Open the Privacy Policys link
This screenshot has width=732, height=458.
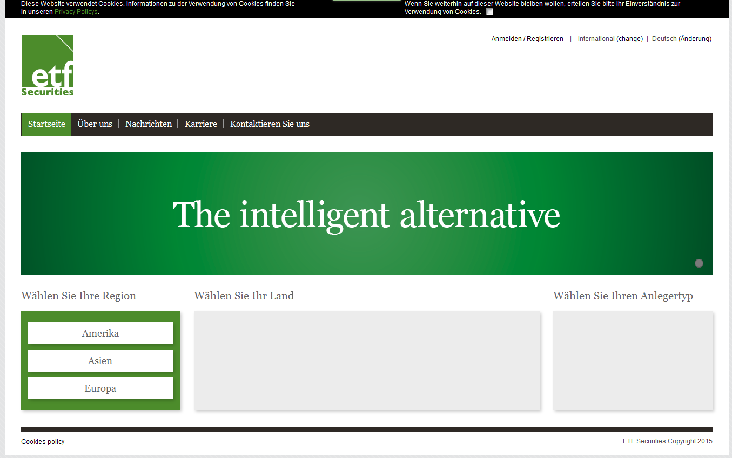76,12
